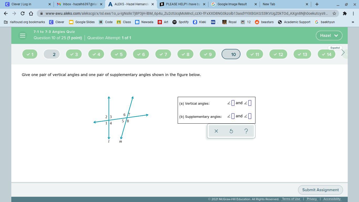This screenshot has width=359, height=202.
Task: Open the Terms of Use link
Action: pos(291,199)
